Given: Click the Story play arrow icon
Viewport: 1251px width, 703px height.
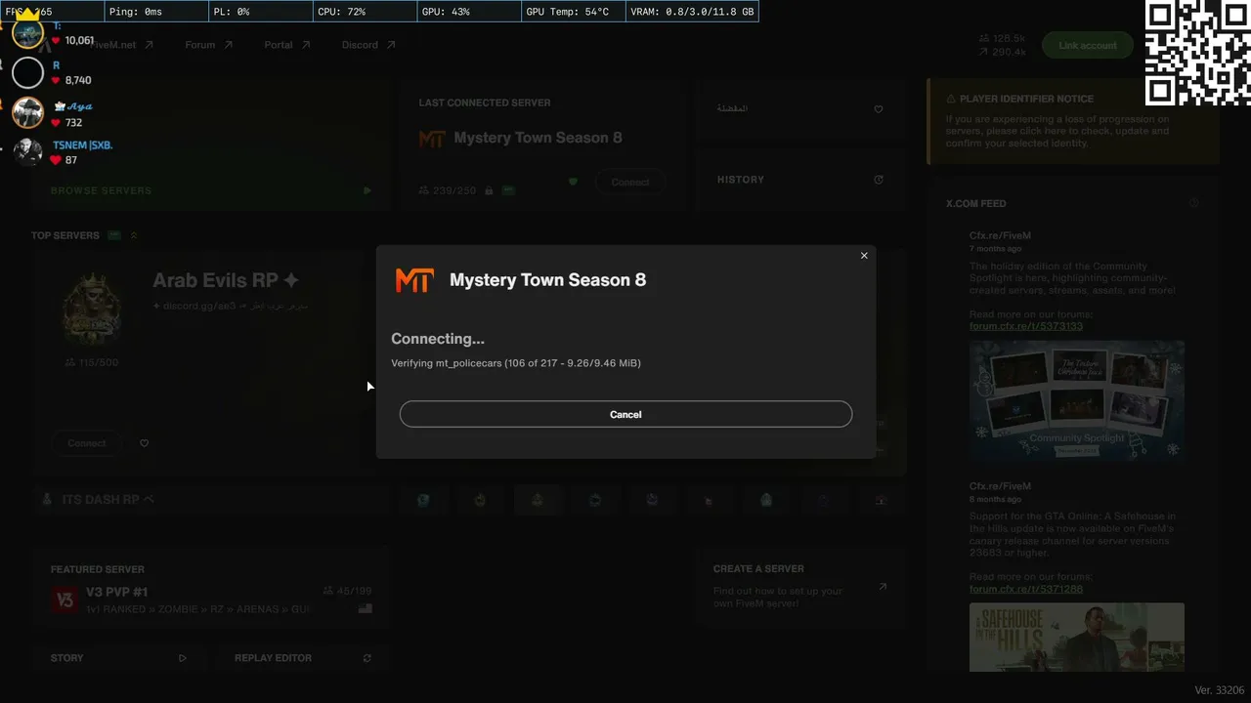Looking at the screenshot, I should click(183, 658).
